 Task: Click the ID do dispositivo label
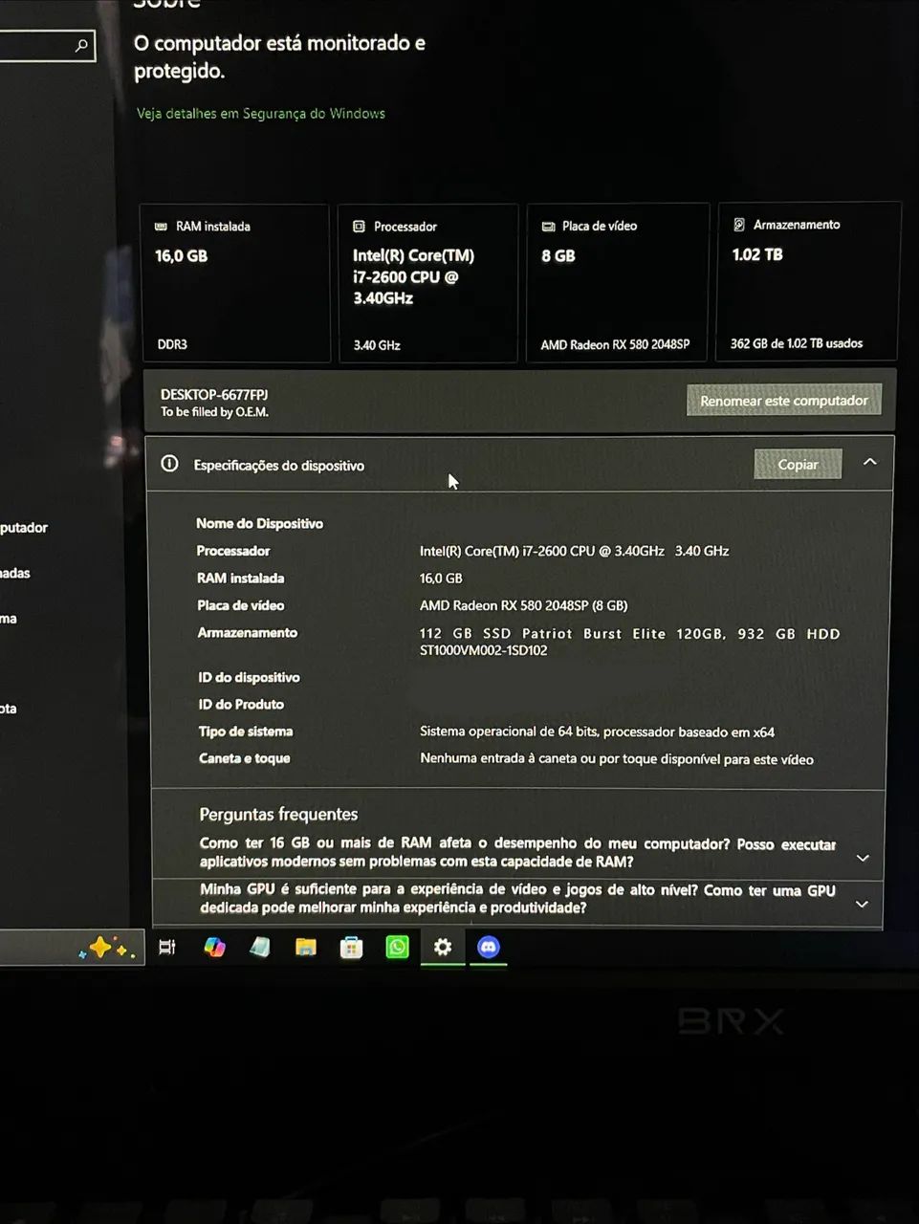(249, 677)
